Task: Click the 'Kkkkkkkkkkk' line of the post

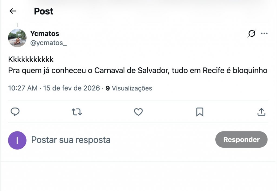Action: (x=31, y=60)
